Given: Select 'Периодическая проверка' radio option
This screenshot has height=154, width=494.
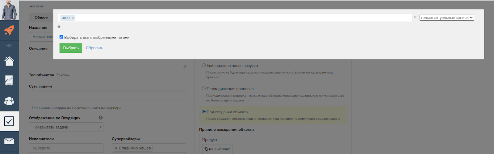Looking at the screenshot, I should 204,88.
